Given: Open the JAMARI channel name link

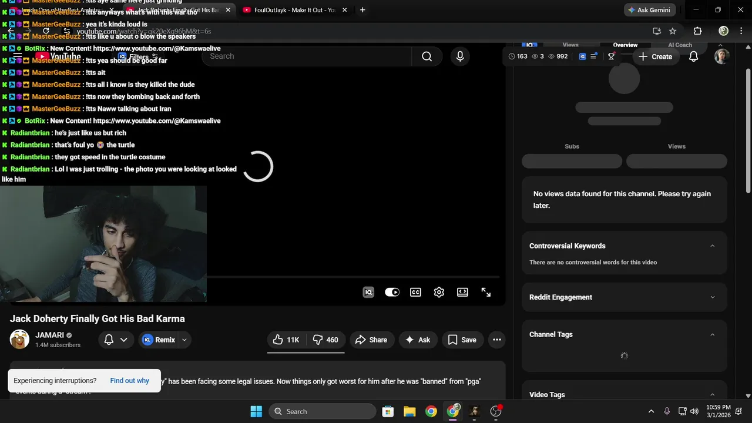Looking at the screenshot, I should 49,335.
